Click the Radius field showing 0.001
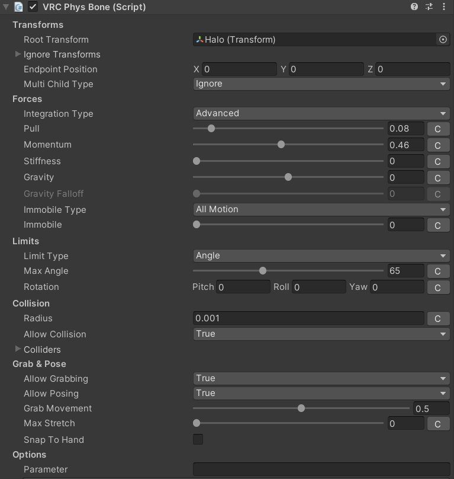This screenshot has width=454, height=479. tap(308, 318)
